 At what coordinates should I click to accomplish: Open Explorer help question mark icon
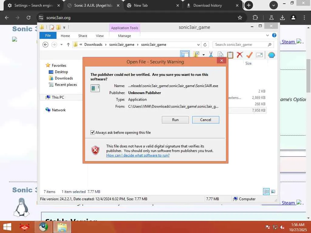[x=274, y=35]
